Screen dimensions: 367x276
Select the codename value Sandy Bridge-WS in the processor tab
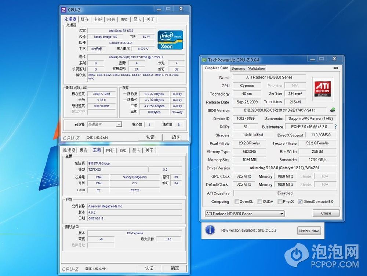pyautogui.click(x=105, y=37)
